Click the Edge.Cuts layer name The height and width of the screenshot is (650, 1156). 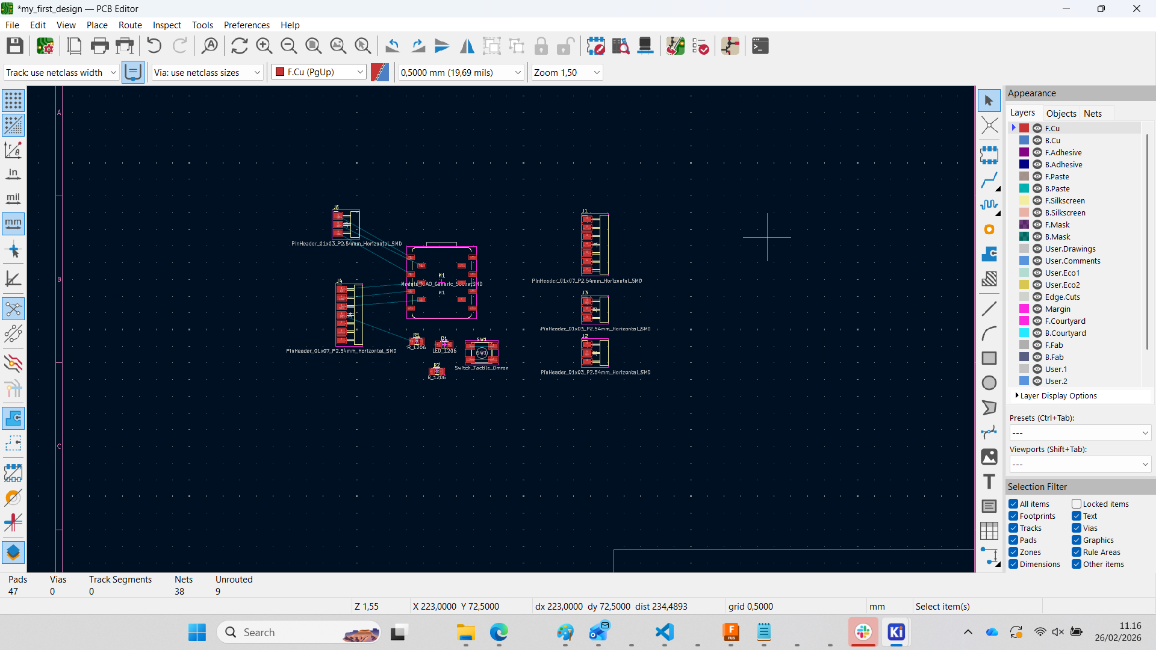tap(1062, 297)
